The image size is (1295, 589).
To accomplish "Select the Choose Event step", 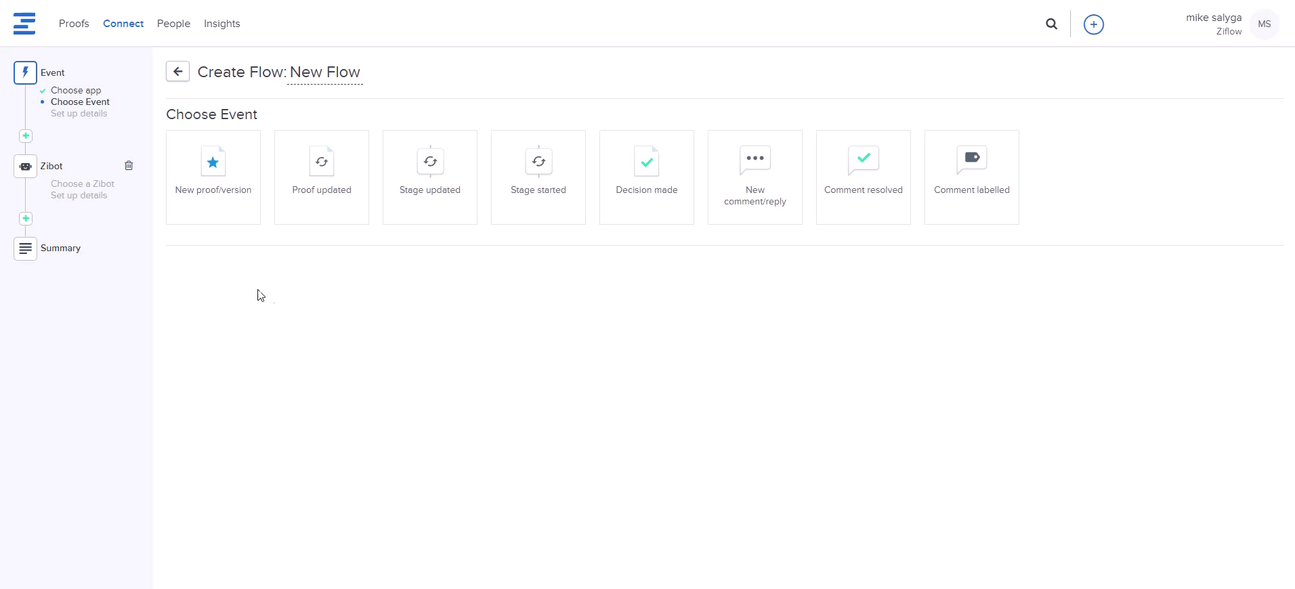I will [80, 102].
